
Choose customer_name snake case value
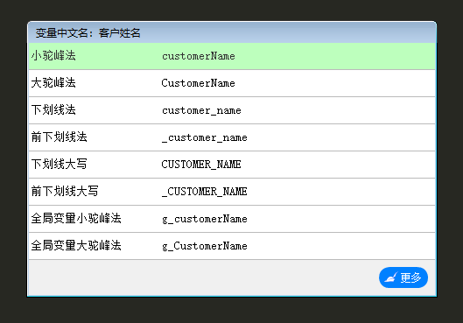click(x=201, y=110)
